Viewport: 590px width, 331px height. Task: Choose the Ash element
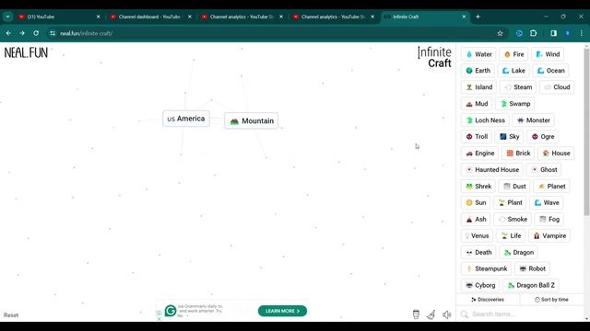pyautogui.click(x=476, y=219)
